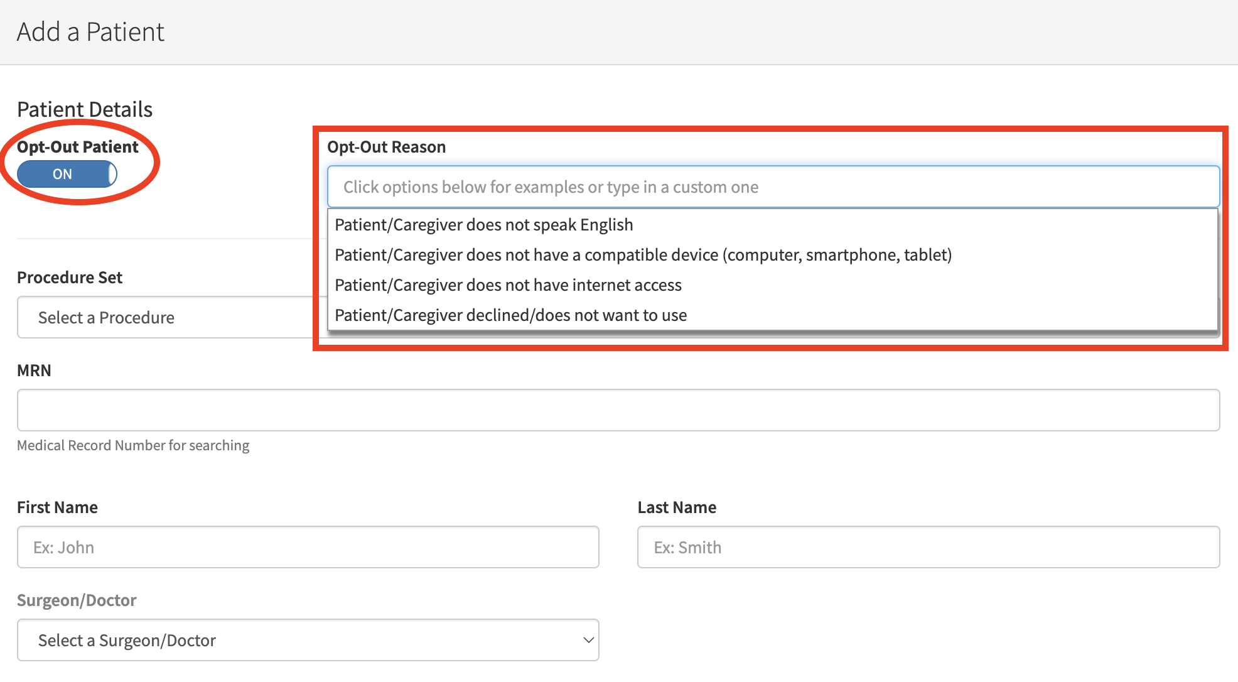Click the Opt-Out Reason label
Screen dimensions: 1238x682
coord(386,147)
